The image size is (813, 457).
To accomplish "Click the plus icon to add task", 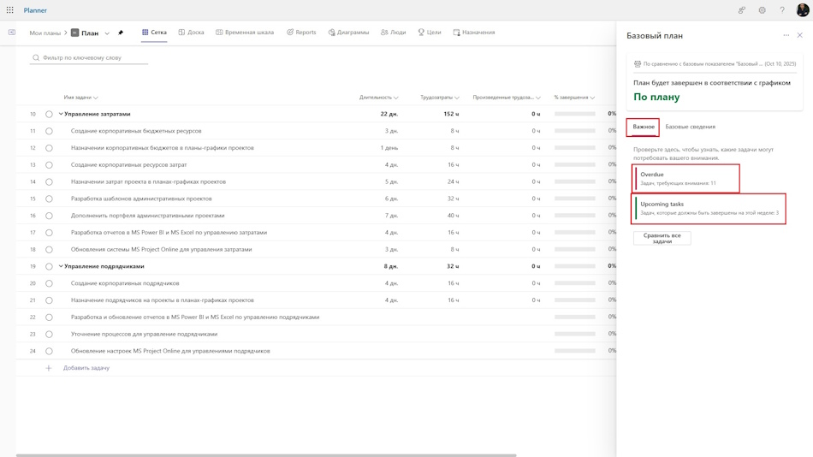I will coord(48,368).
